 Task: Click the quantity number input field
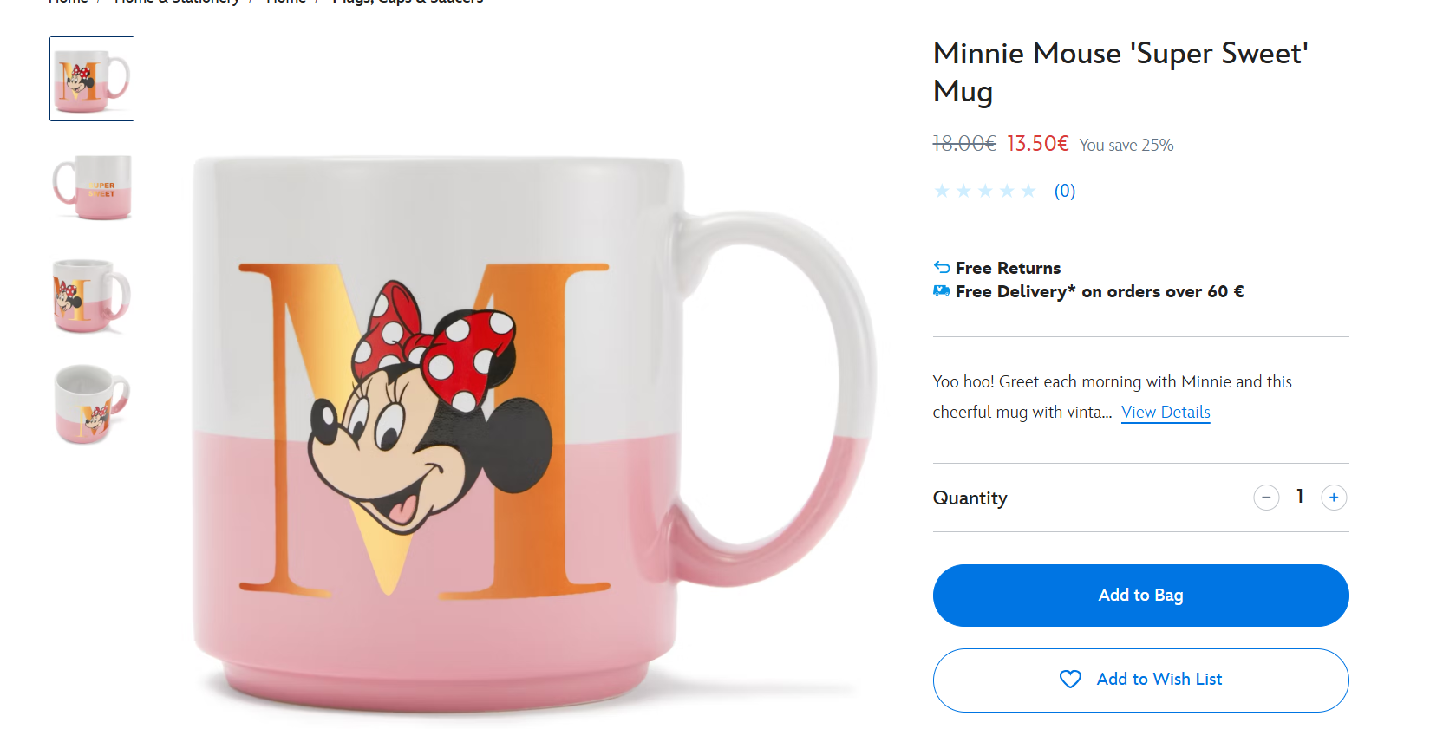pos(1300,497)
